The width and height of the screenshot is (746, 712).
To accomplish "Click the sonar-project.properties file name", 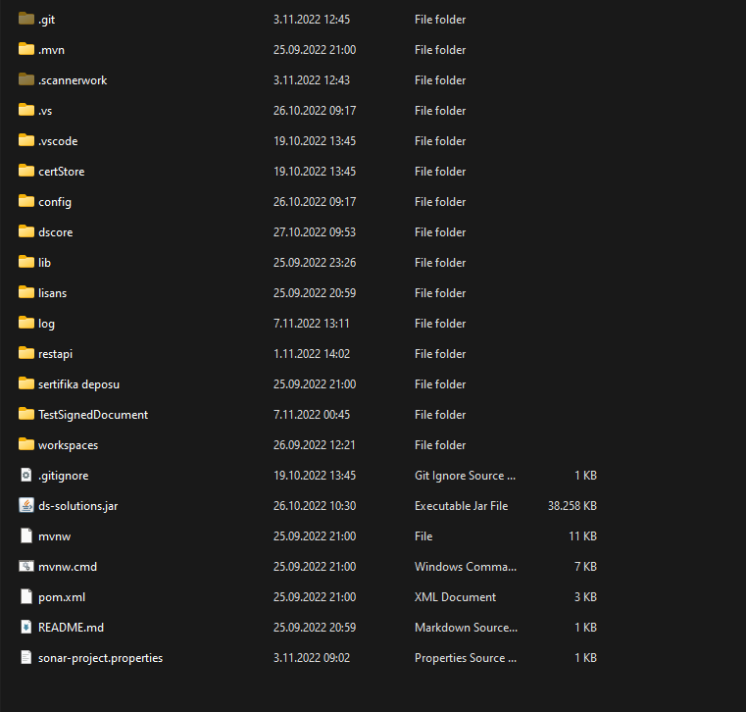I will (x=100, y=658).
